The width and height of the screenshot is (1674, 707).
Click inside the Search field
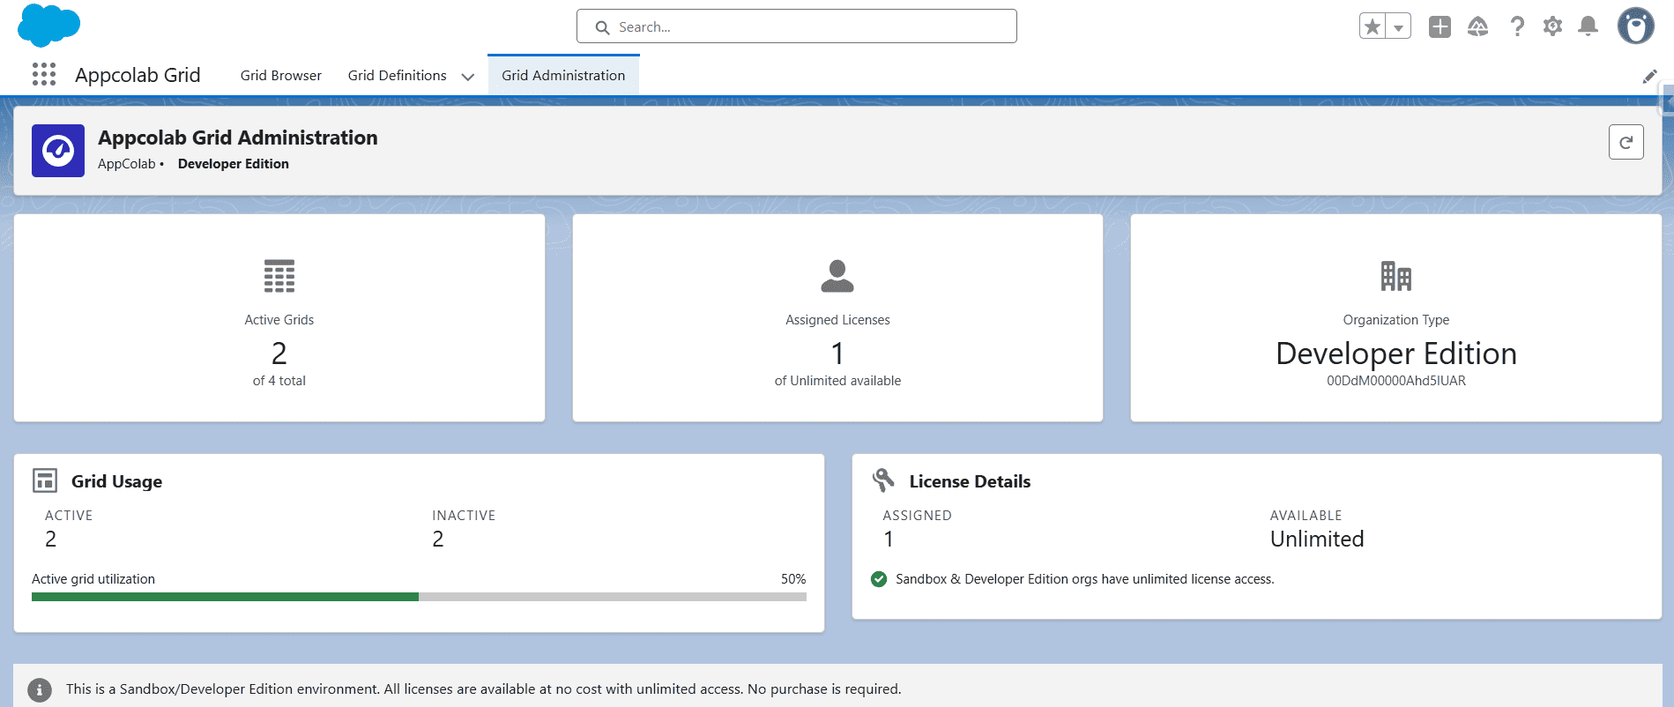[x=797, y=26]
